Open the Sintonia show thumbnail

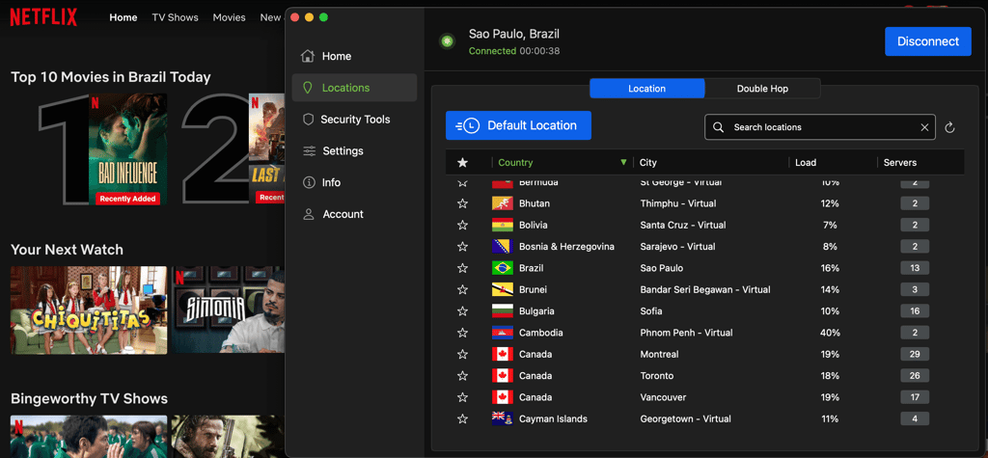tap(228, 310)
